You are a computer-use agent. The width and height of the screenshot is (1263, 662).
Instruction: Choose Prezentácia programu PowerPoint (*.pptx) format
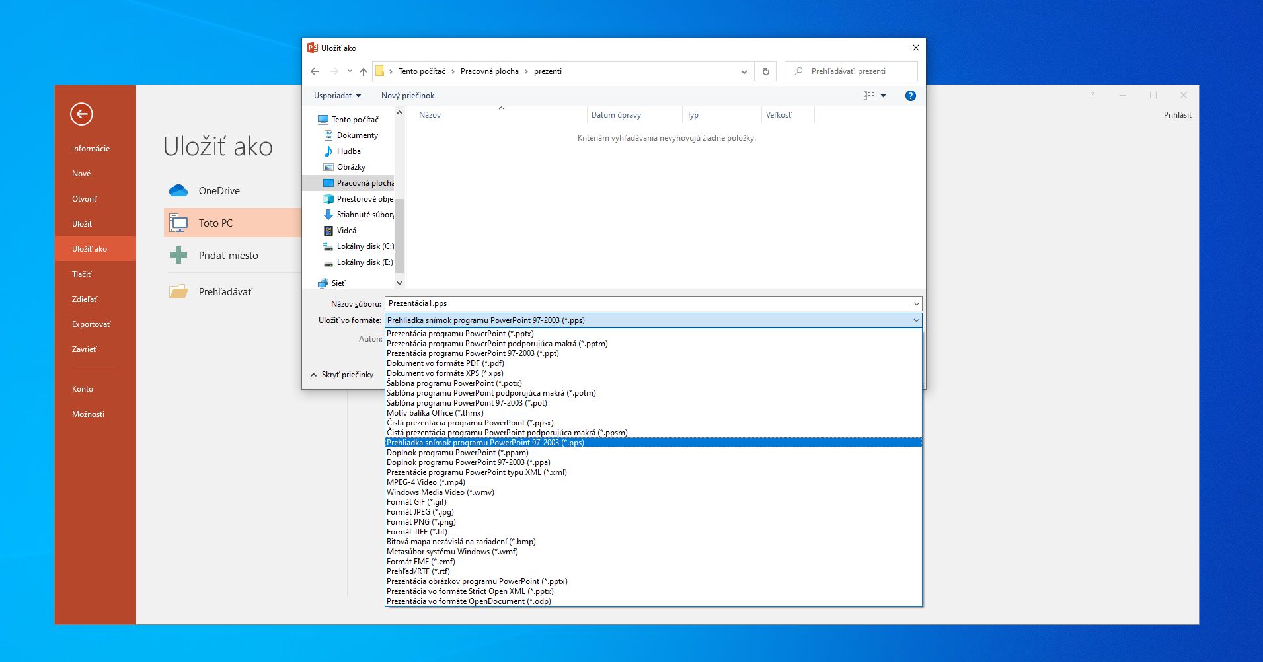pyautogui.click(x=653, y=334)
